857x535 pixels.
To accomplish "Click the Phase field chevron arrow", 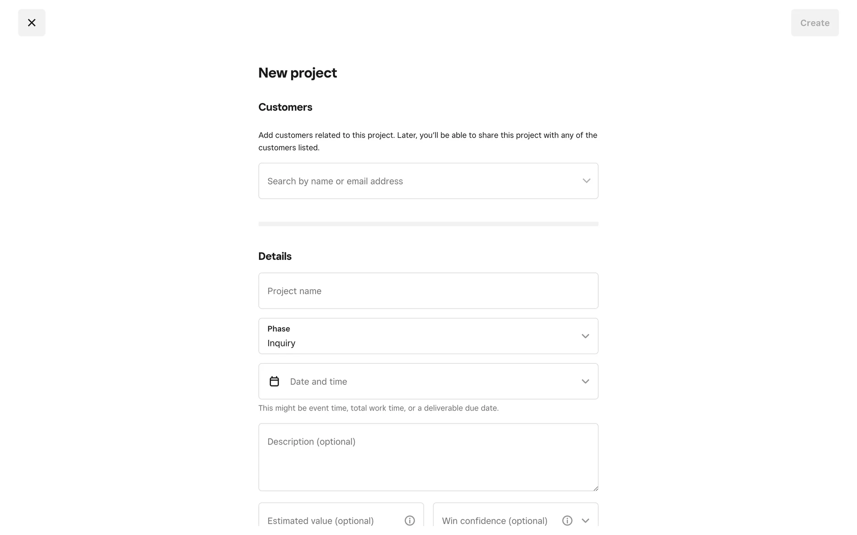I will pos(585,336).
